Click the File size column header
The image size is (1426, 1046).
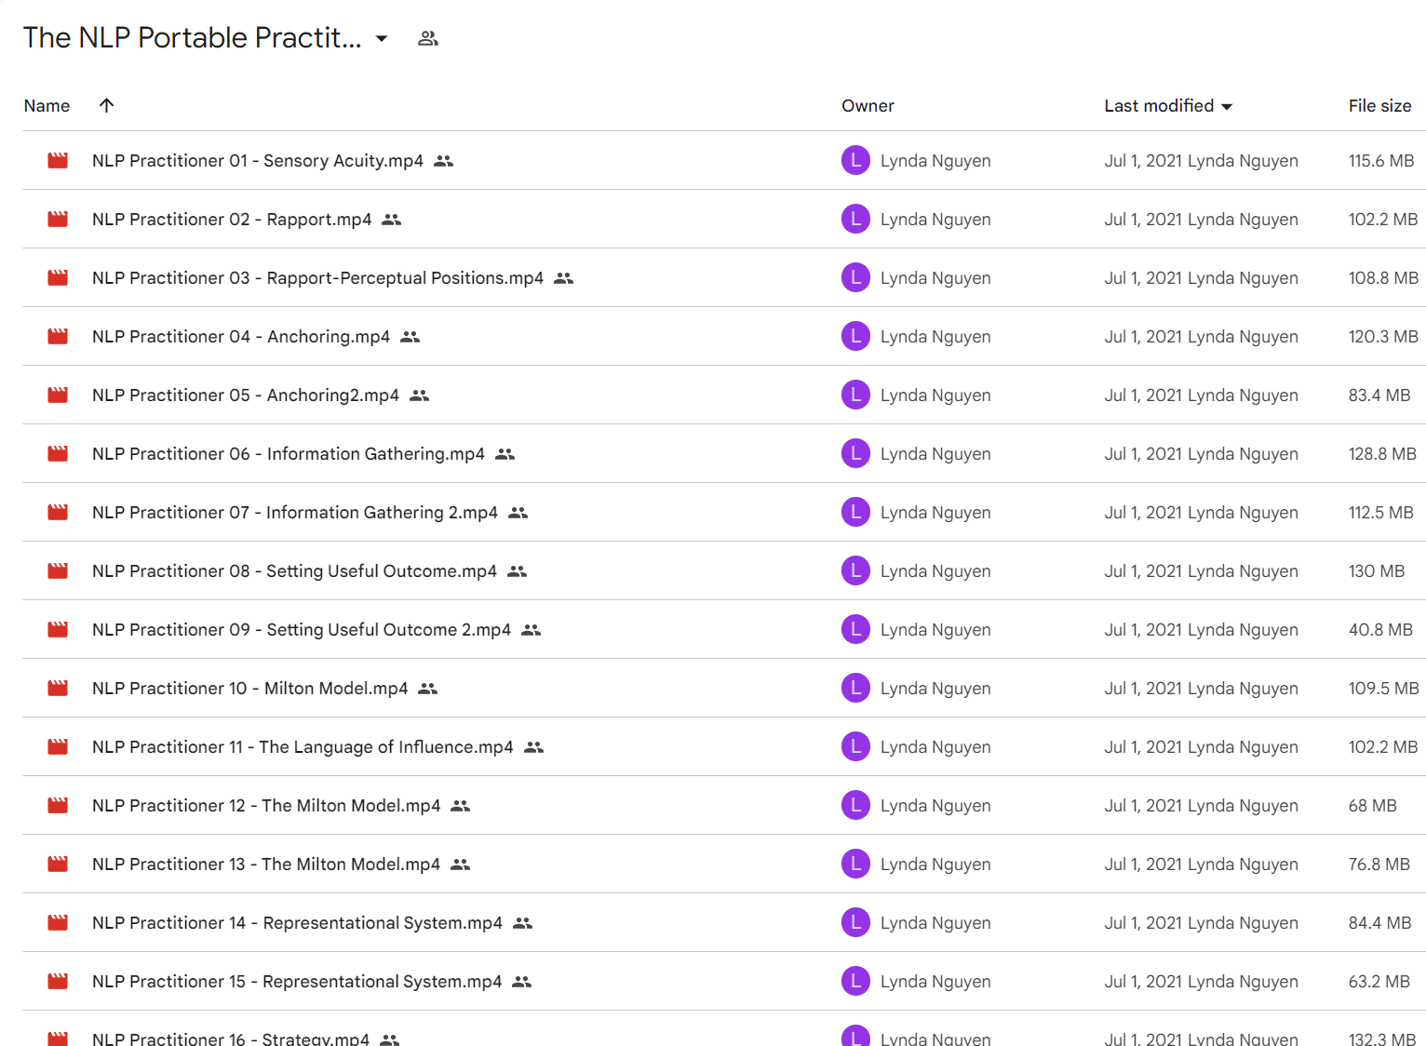(x=1379, y=106)
